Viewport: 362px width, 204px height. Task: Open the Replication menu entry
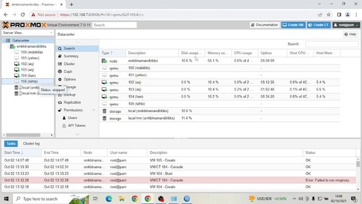point(72,102)
